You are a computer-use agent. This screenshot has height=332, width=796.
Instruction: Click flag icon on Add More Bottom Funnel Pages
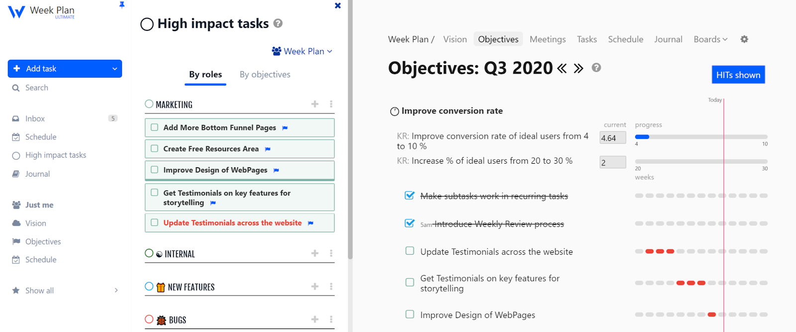pyautogui.click(x=285, y=128)
